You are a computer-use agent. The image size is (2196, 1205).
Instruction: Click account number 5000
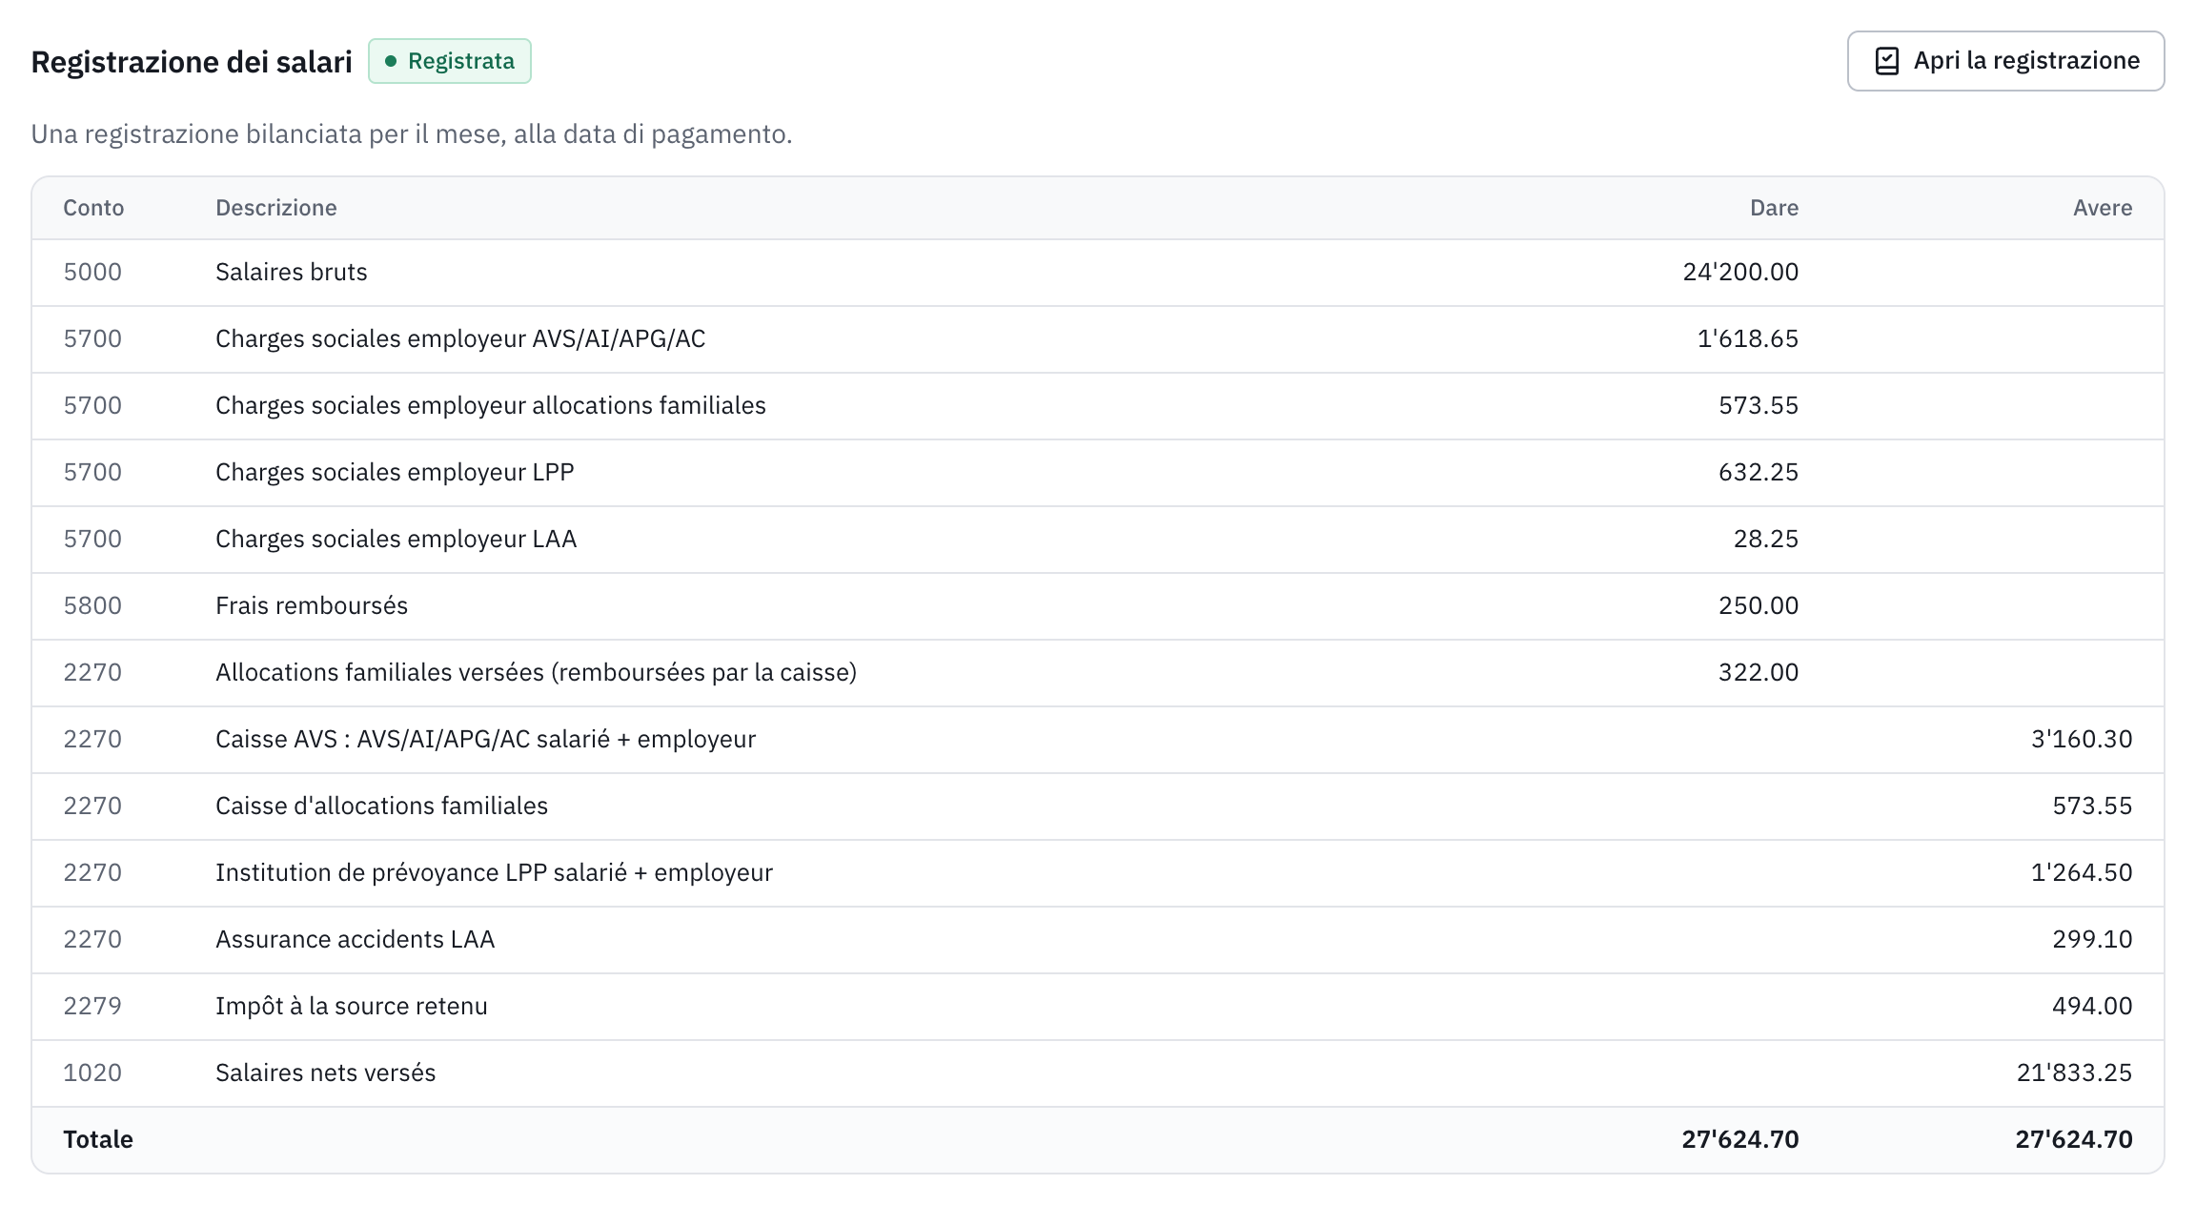coord(92,272)
